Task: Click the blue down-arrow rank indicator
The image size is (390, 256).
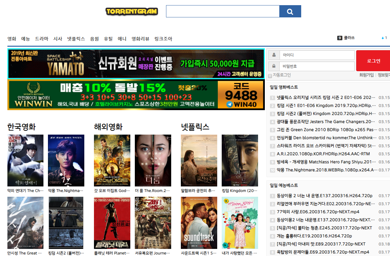Action: point(383,38)
